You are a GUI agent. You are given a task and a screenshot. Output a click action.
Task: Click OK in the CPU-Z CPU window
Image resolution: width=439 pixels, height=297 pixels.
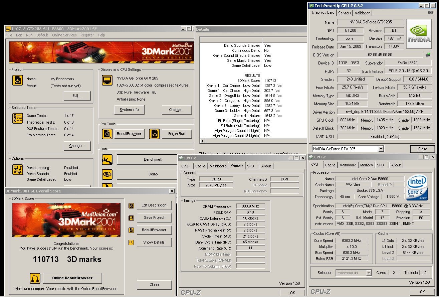tap(422, 292)
